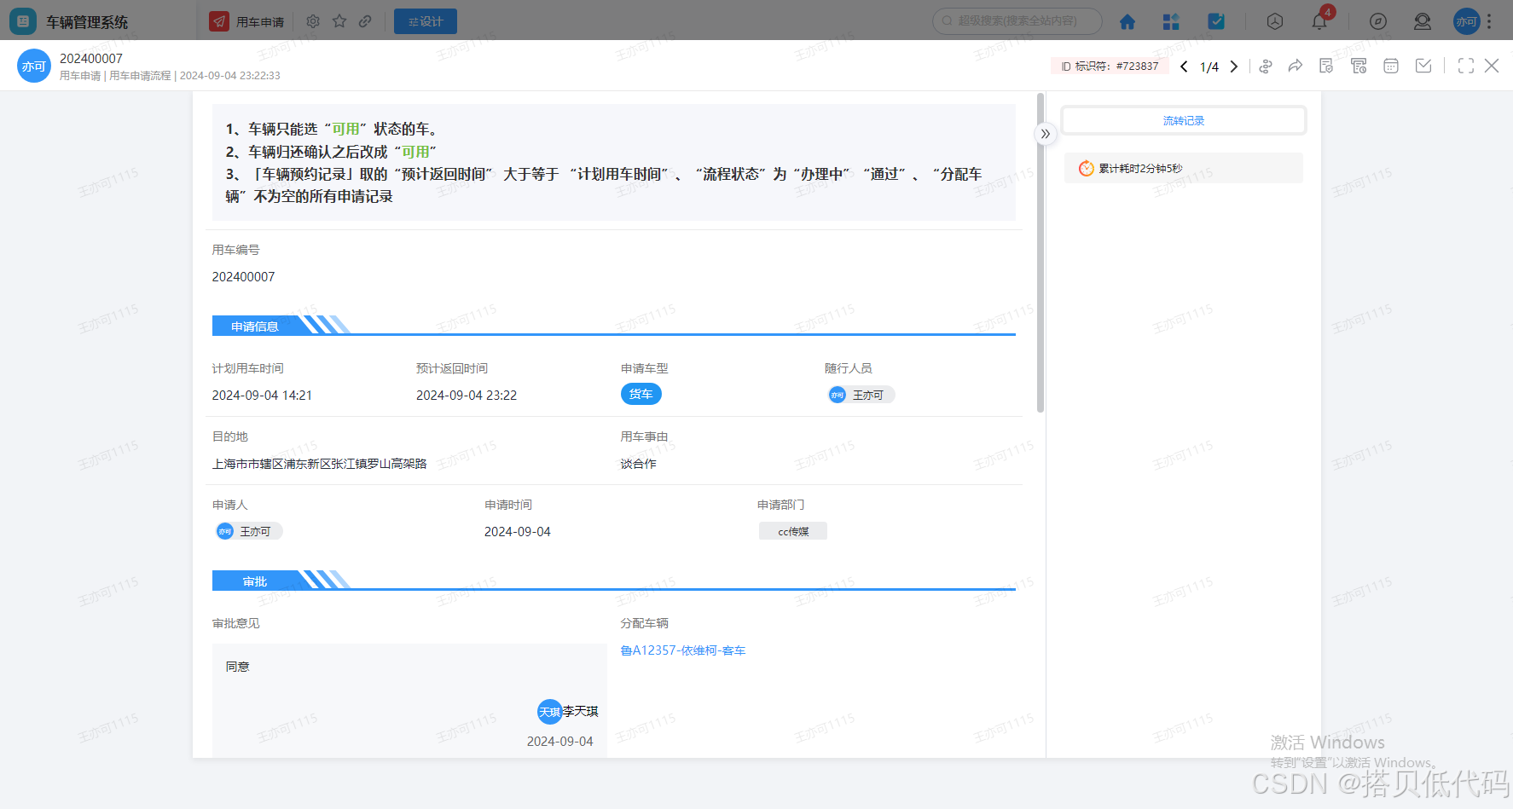This screenshot has height=809, width=1513.
Task: Close the record detail panel
Action: [x=1492, y=66]
